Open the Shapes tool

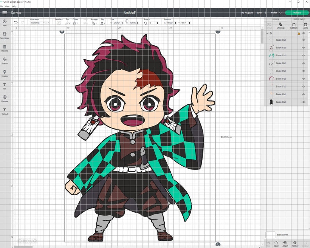pos(5,61)
